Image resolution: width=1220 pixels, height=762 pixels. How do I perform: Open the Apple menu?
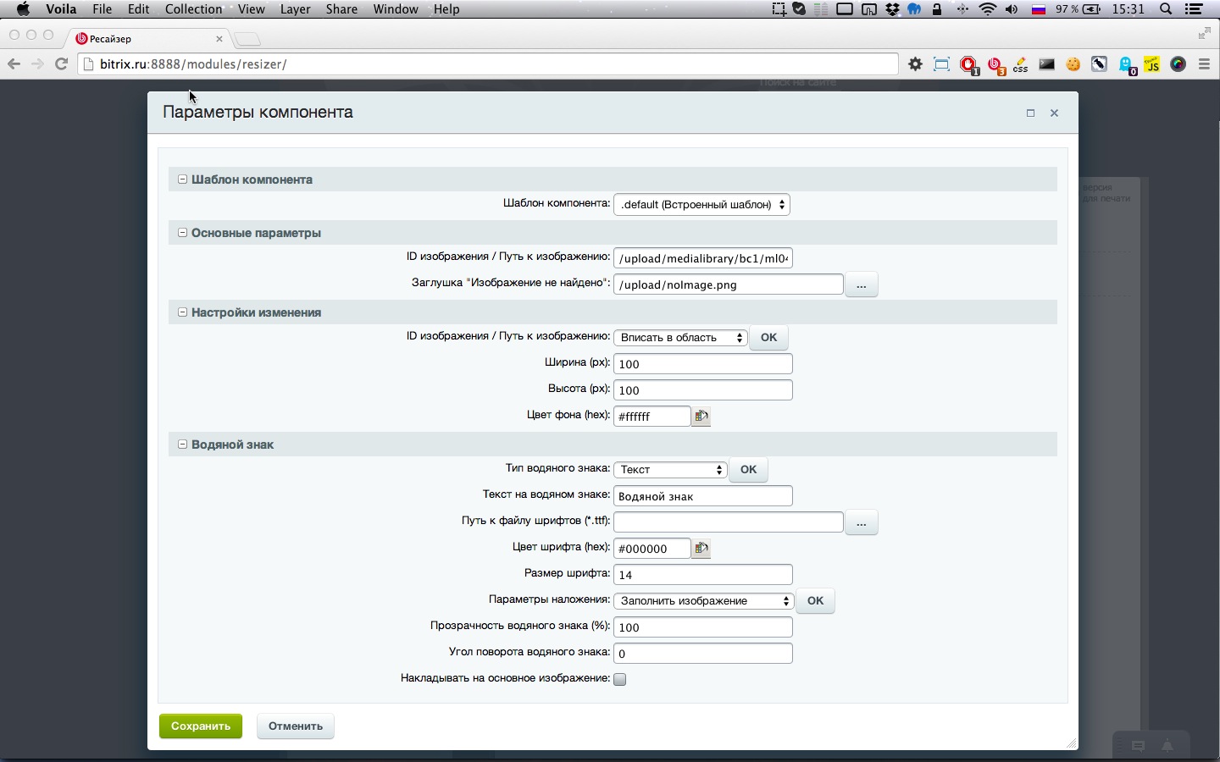pos(23,9)
